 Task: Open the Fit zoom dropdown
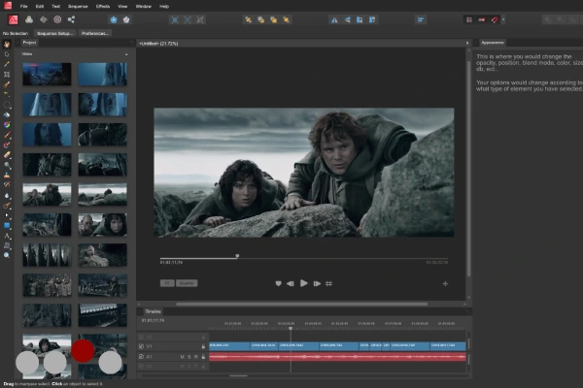(x=167, y=283)
